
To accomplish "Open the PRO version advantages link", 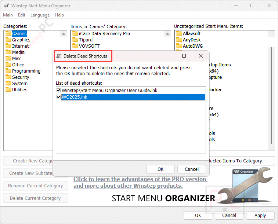I will (x=140, y=183).
